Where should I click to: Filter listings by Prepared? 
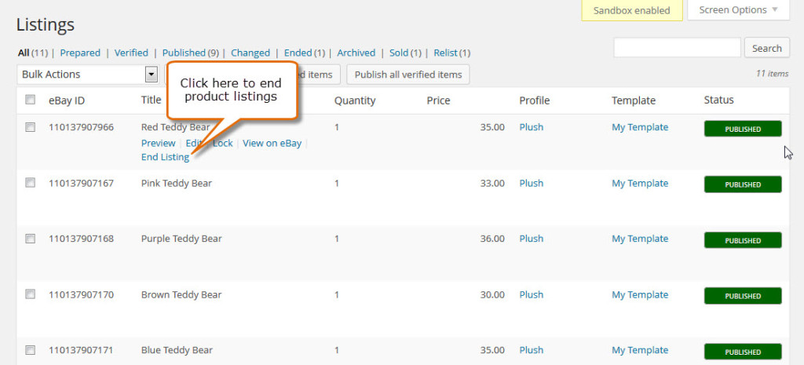pyautogui.click(x=80, y=53)
